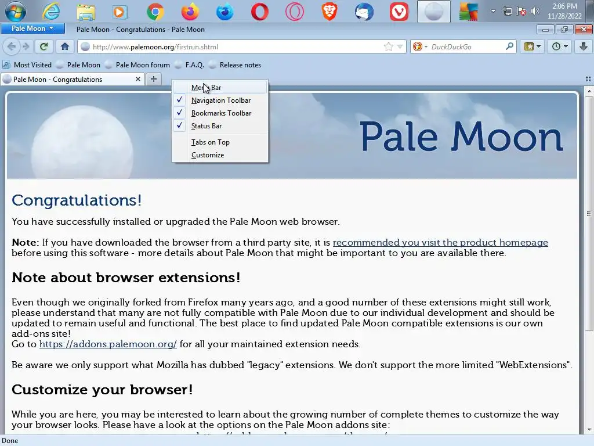Close the Pale Moon - Congratulations tab

pos(138,79)
